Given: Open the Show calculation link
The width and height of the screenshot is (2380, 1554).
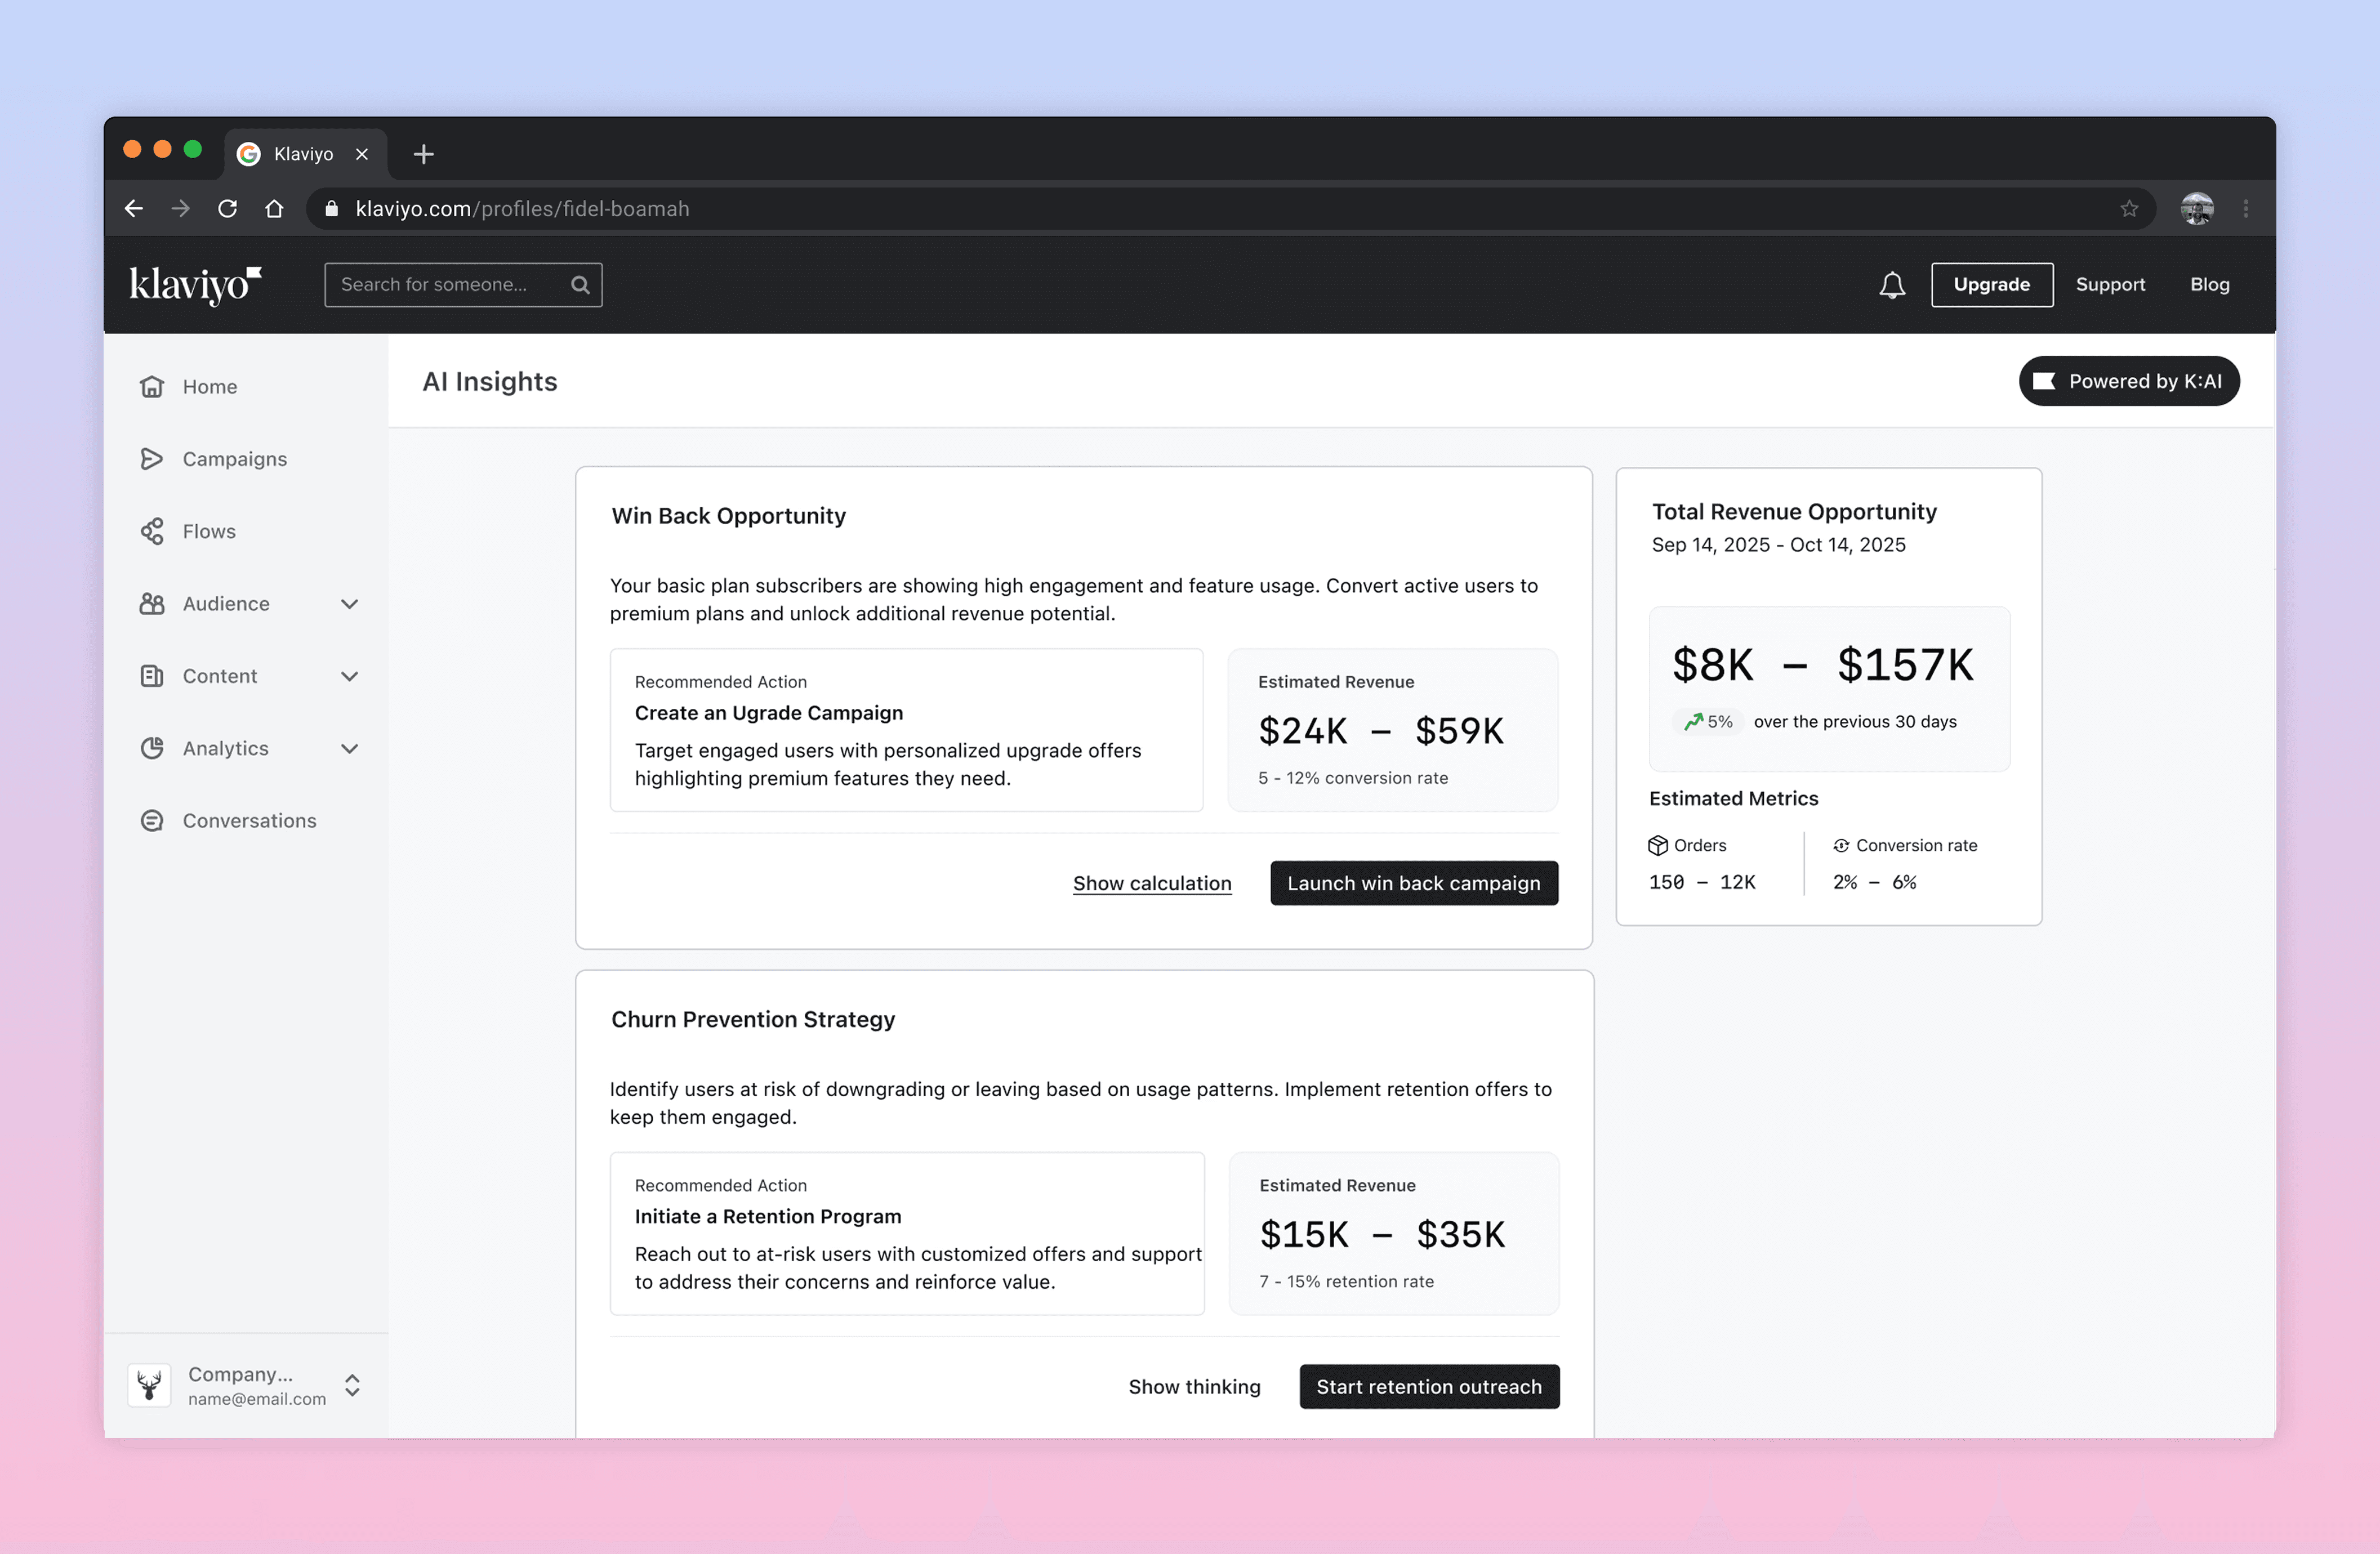Looking at the screenshot, I should click(x=1152, y=883).
